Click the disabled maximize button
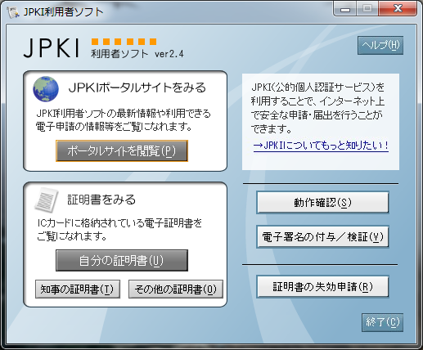 coord(367,9)
